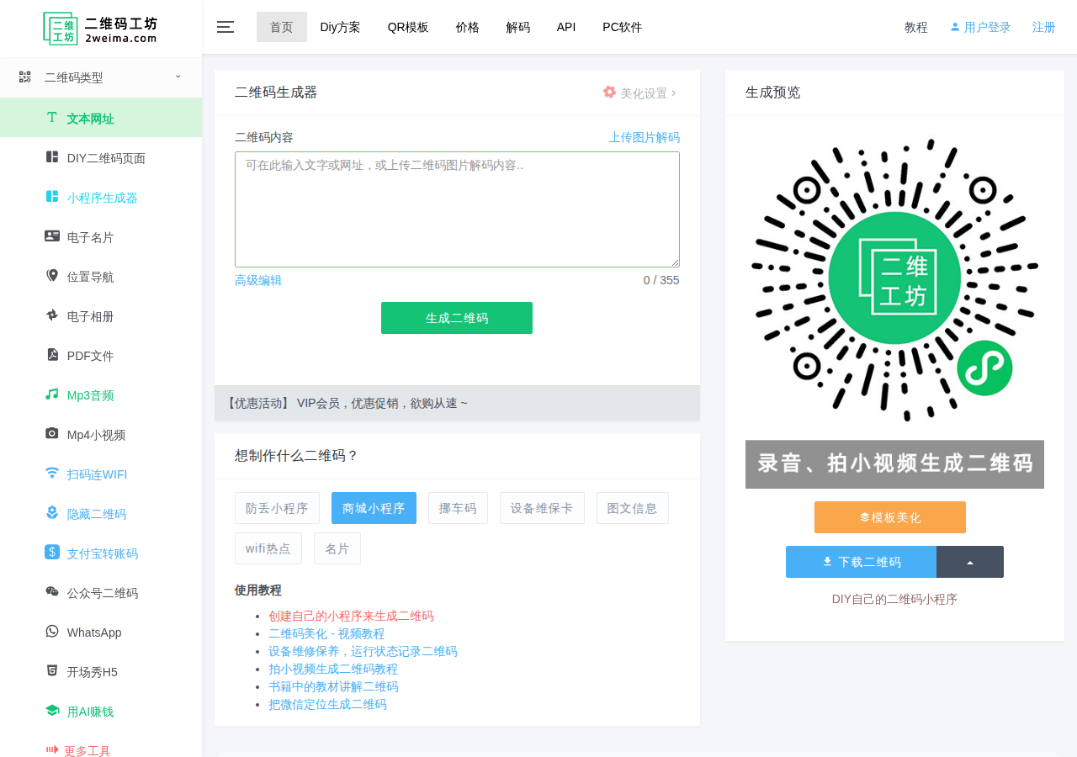Click the 录音、拍小视频生成二维码 banner
The height and width of the screenshot is (757, 1077).
pos(894,464)
